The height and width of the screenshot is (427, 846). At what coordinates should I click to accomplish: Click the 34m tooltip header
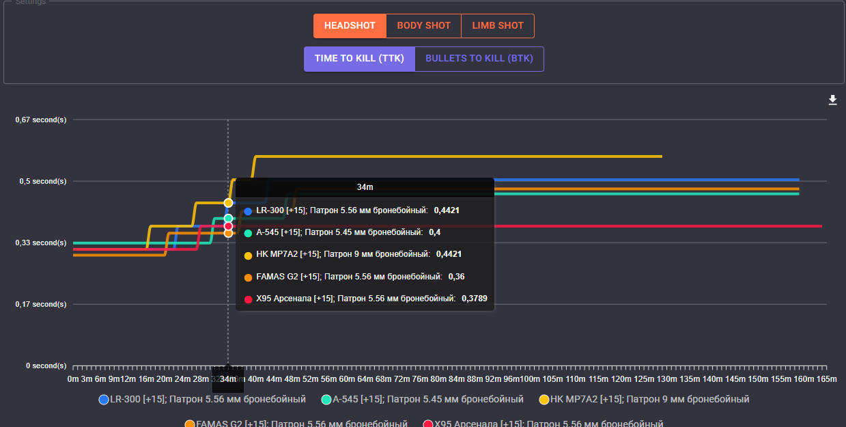coord(365,187)
